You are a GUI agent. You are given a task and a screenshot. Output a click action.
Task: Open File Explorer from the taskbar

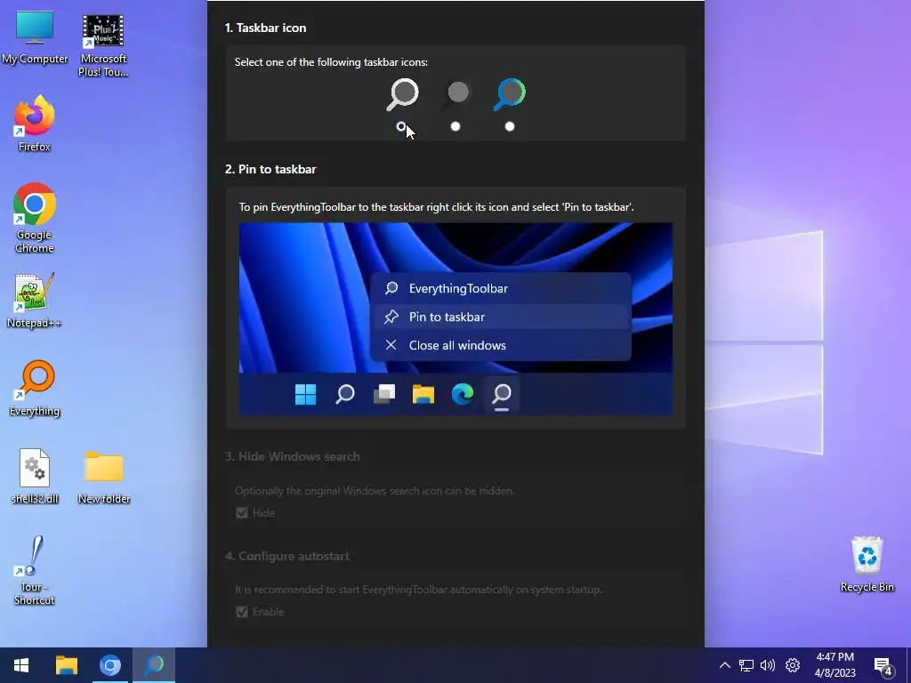(x=66, y=665)
